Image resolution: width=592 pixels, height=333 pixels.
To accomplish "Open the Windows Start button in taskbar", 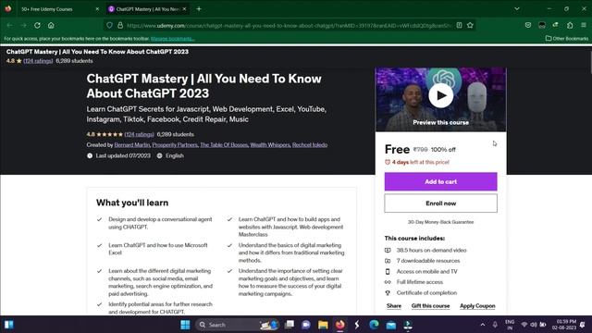I will click(185, 325).
